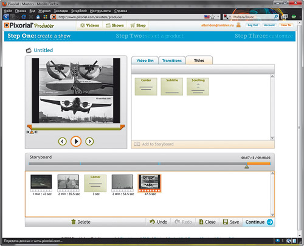Open the Log Out link
Screen dimensions: 304x246
(x=253, y=25)
